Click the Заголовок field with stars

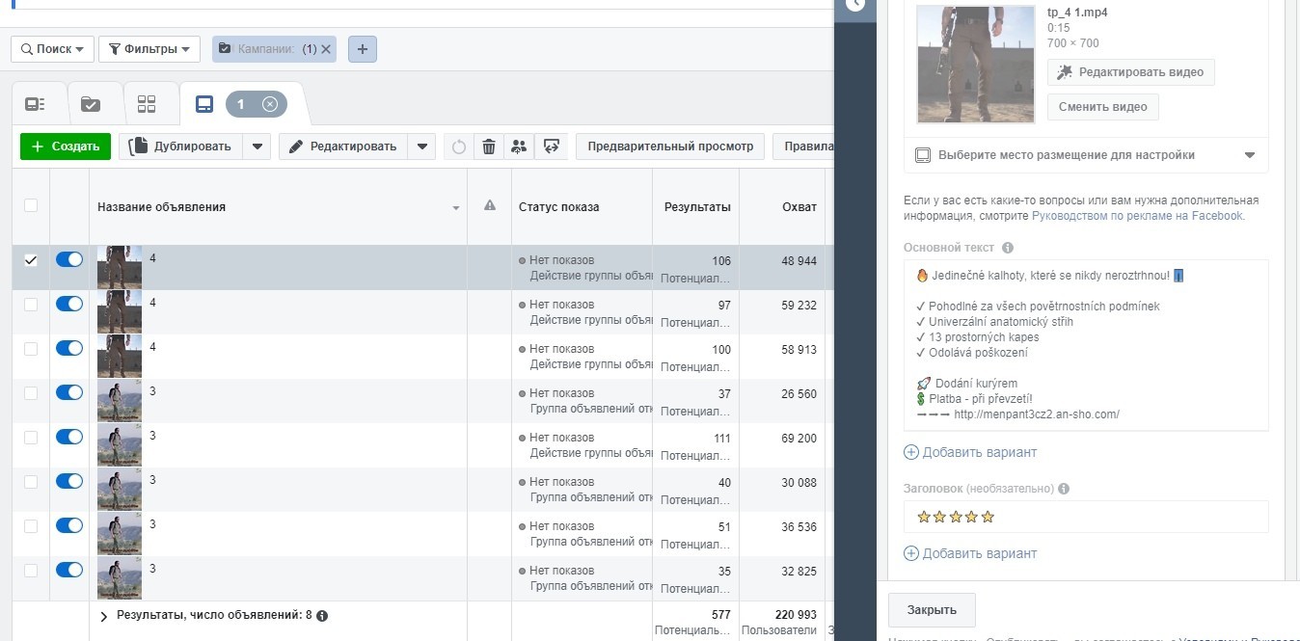[x=1086, y=517]
